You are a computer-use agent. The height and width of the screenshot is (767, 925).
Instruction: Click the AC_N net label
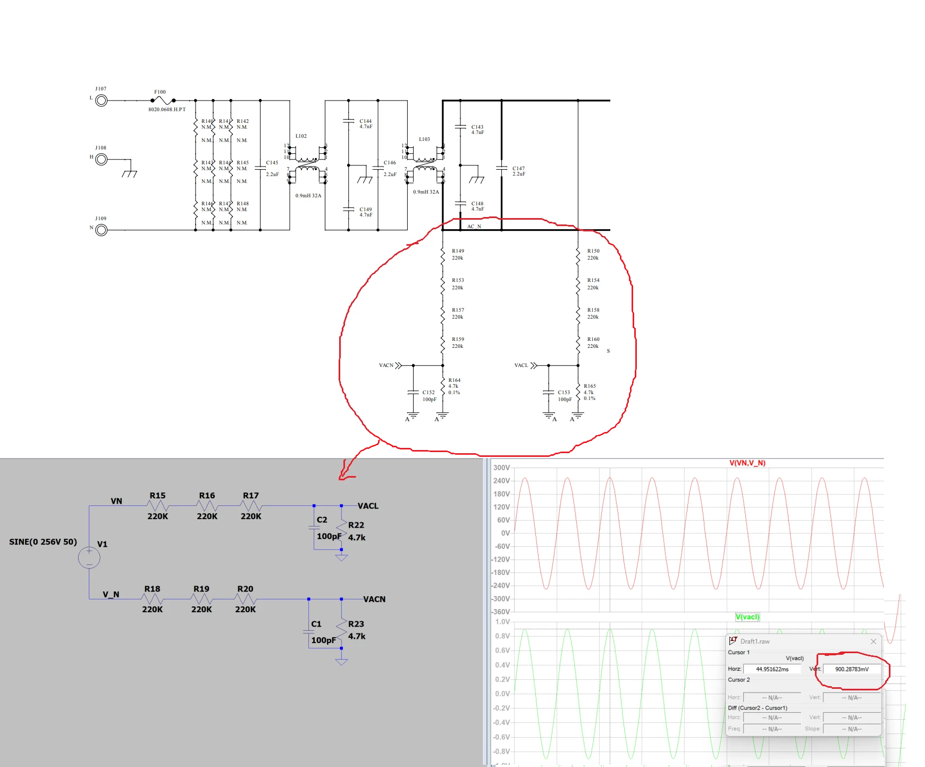(474, 227)
